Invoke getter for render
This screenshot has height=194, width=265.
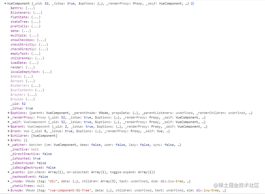30,68
